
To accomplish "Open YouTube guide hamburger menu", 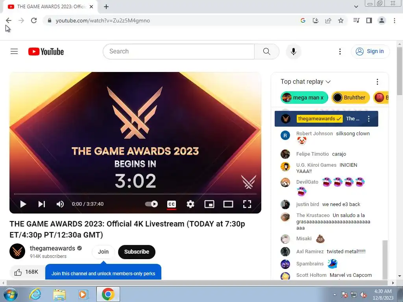I will point(14,52).
